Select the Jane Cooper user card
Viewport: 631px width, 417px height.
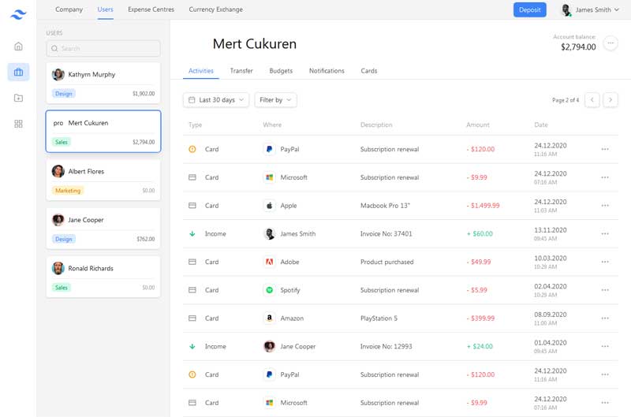click(103, 229)
